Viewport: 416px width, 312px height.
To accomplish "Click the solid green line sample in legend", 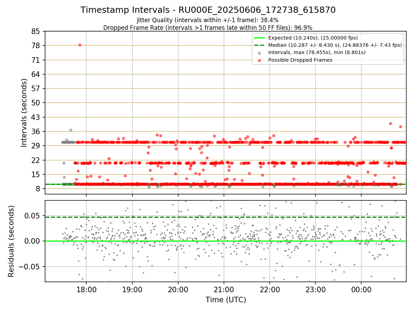I will tap(259, 38).
